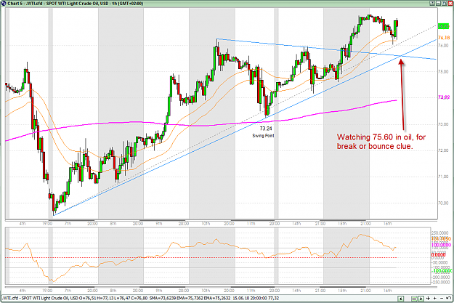Click the SMA=73,6239 status bar value
Screen dimensions: 454x303
pyautogui.click(x=163, y=299)
